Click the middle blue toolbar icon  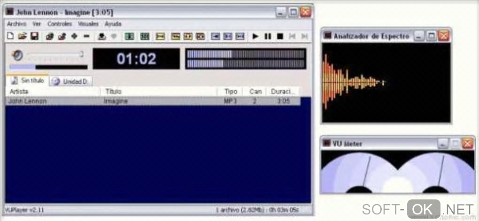(228, 36)
